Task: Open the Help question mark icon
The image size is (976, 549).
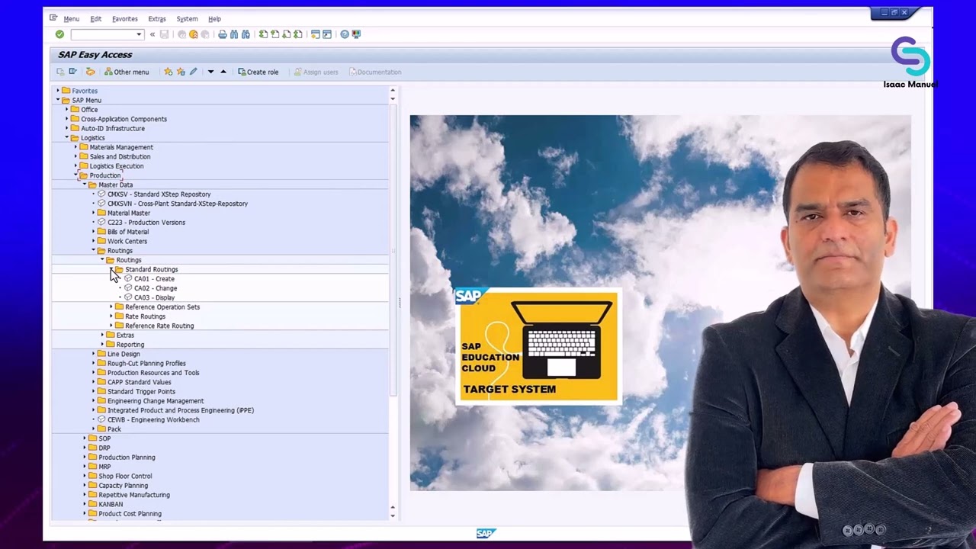Action: pos(345,34)
